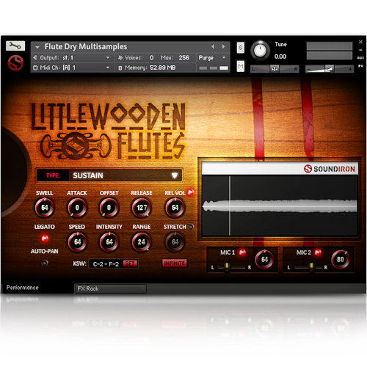The height and width of the screenshot is (367, 367).
Task: Click the Intensity knob
Action: 109,242
